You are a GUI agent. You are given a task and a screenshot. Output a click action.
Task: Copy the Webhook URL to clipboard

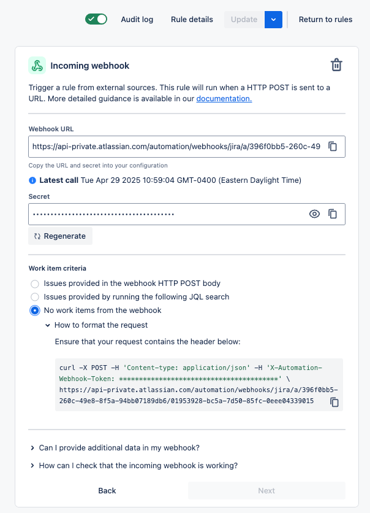(x=333, y=147)
